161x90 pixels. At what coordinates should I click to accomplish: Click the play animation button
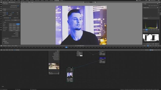pos(81,46)
